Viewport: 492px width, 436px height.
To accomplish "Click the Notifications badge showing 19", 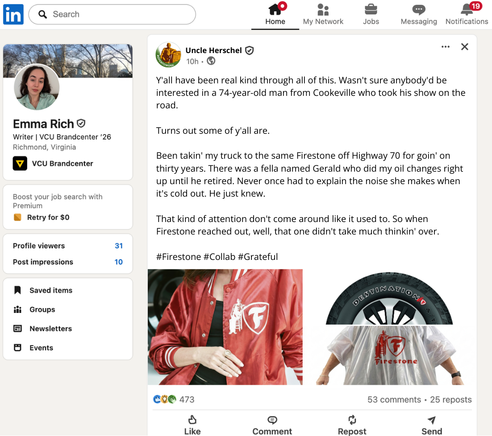I will (475, 6).
